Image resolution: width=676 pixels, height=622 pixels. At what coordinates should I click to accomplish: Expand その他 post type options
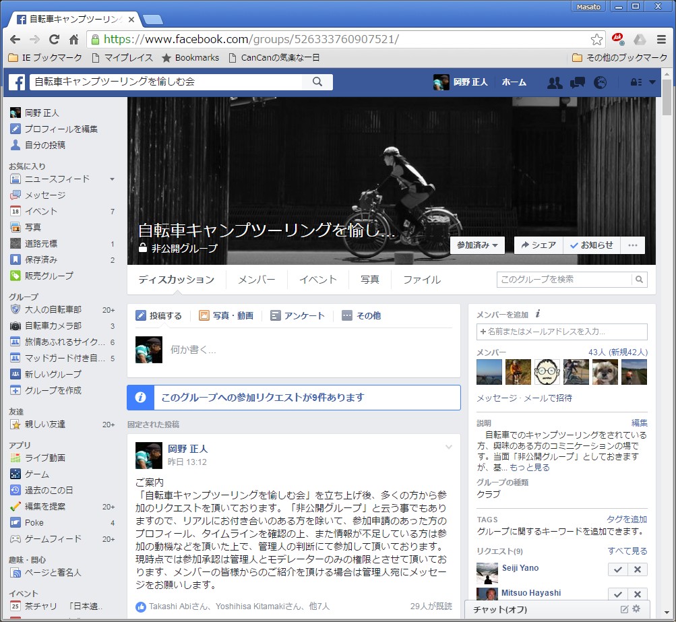(x=361, y=315)
